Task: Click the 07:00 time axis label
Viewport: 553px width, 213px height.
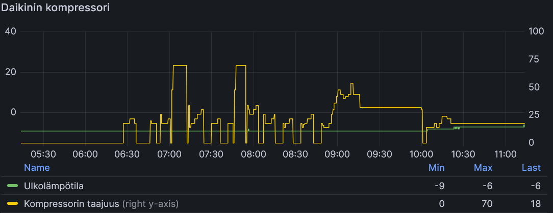Action: click(169, 155)
